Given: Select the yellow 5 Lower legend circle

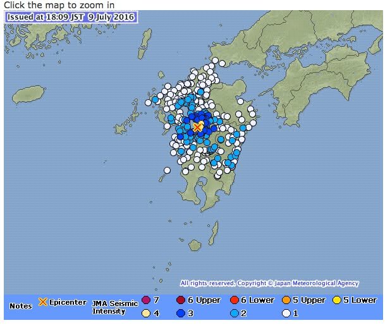Looking at the screenshot, I should coord(338,300).
